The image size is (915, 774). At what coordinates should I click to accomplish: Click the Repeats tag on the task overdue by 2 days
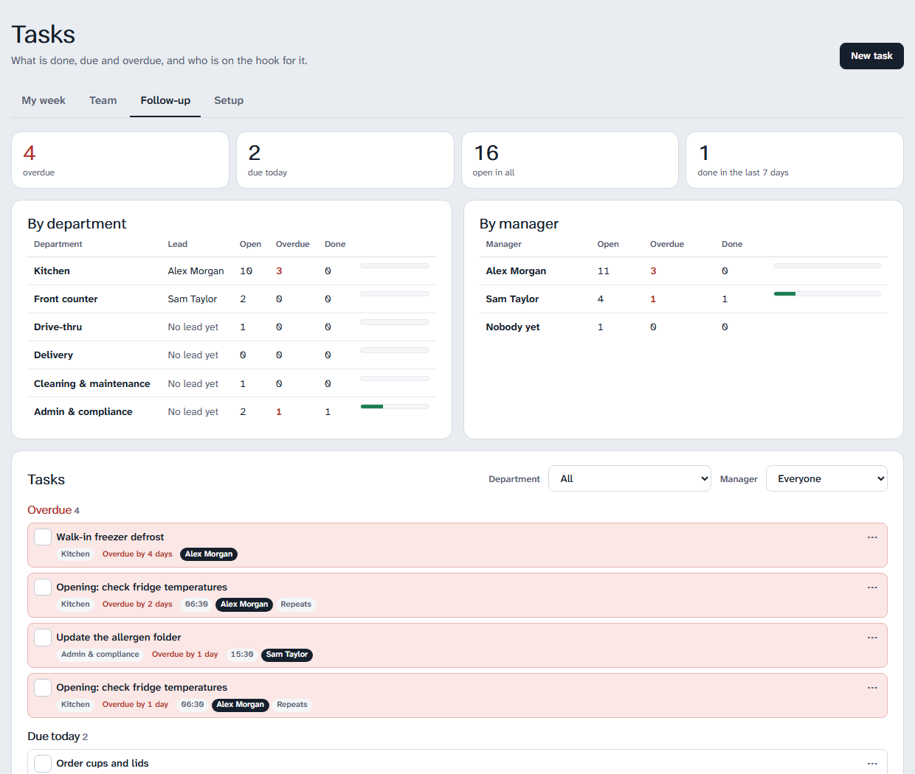click(x=296, y=604)
